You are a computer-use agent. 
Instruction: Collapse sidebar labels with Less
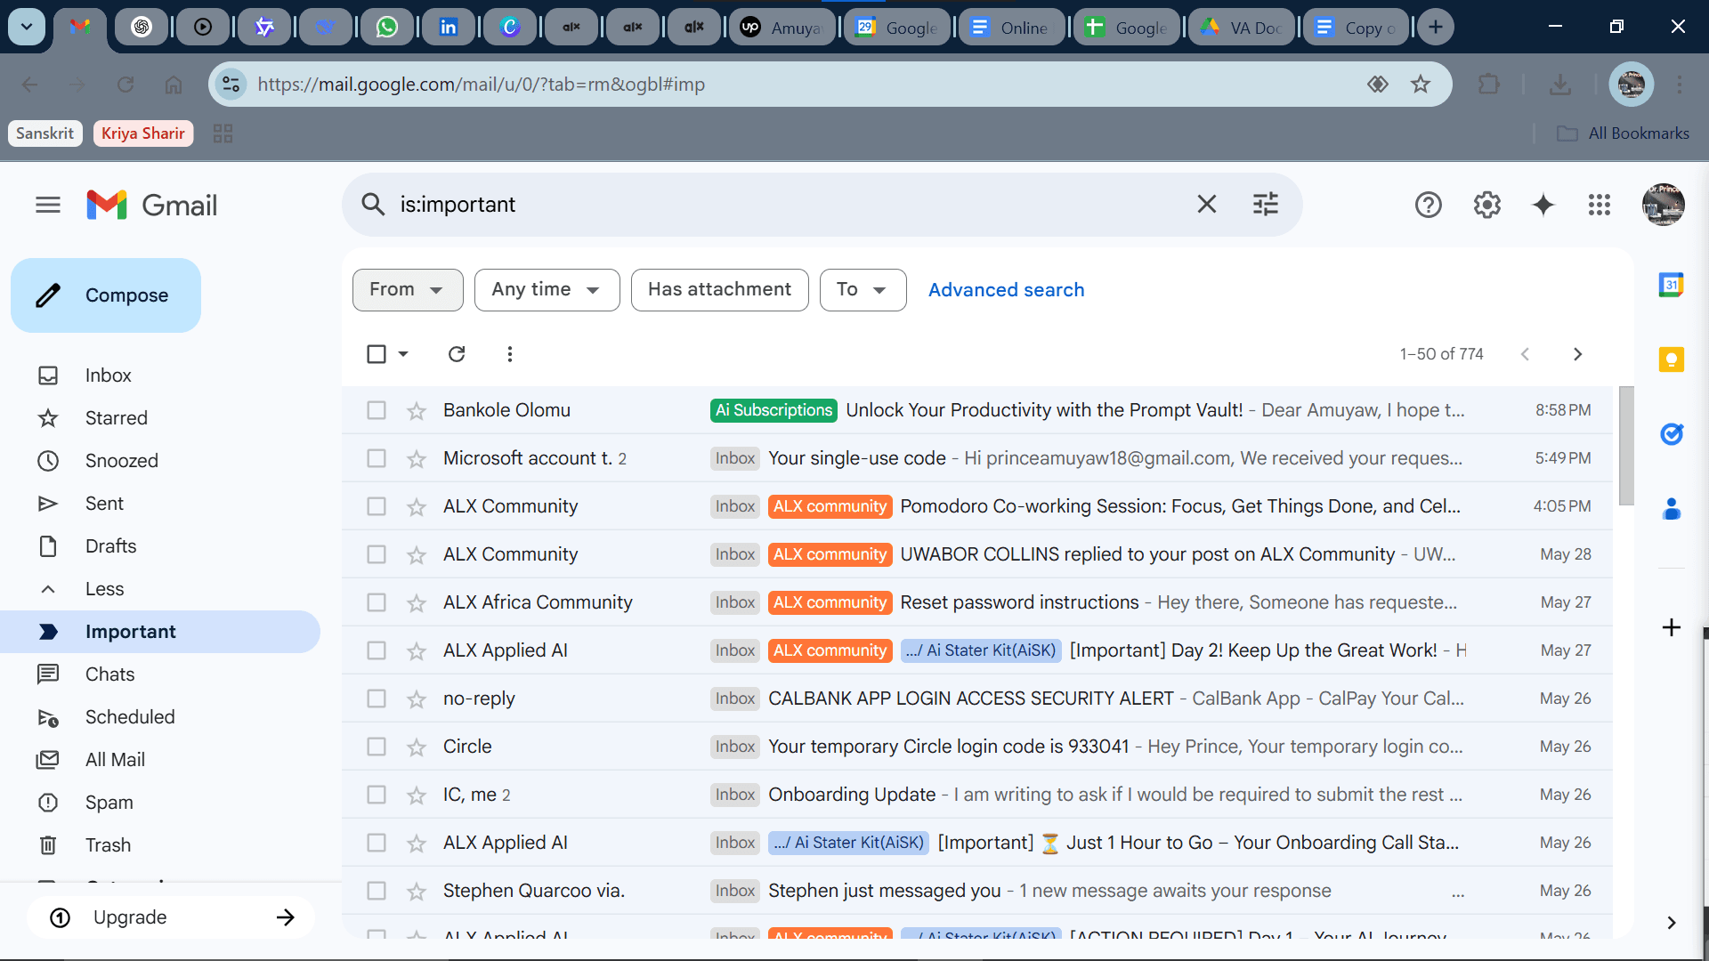click(104, 589)
